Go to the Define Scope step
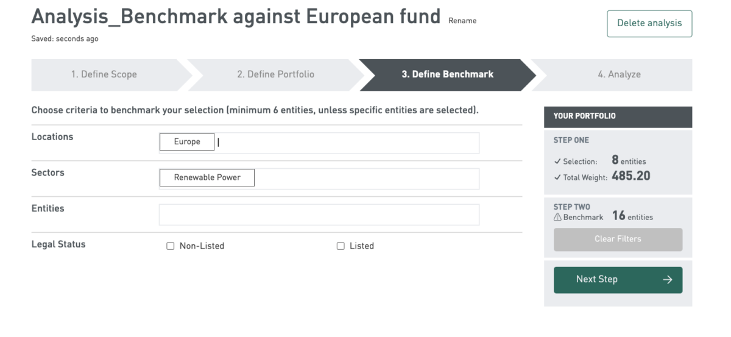 (104, 74)
